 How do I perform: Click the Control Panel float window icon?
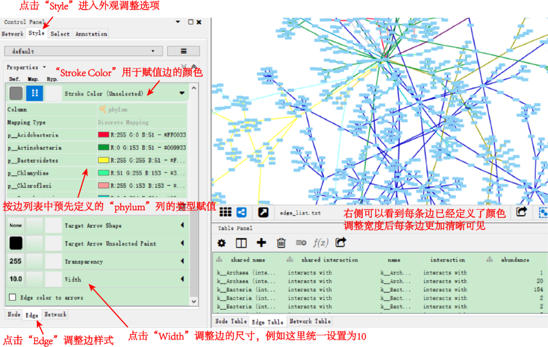click(191, 22)
